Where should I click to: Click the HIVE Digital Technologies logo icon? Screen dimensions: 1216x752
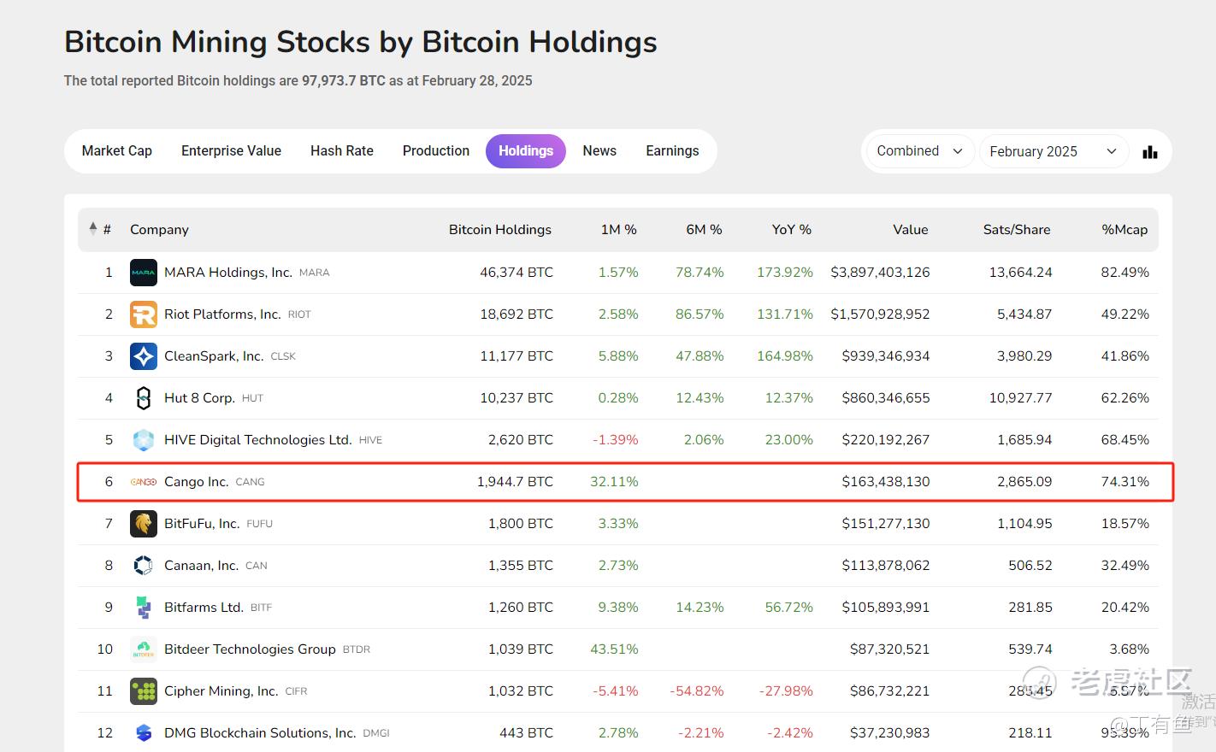[143, 440]
